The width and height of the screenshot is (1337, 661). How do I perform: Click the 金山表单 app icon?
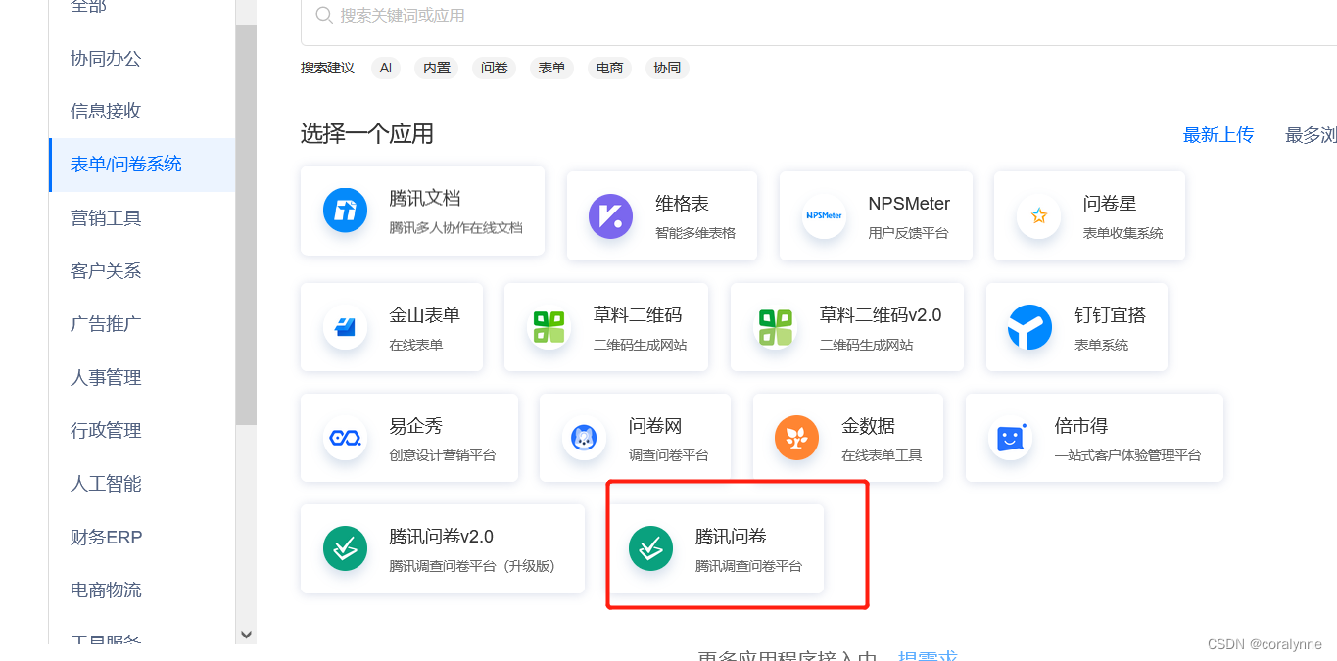click(345, 327)
